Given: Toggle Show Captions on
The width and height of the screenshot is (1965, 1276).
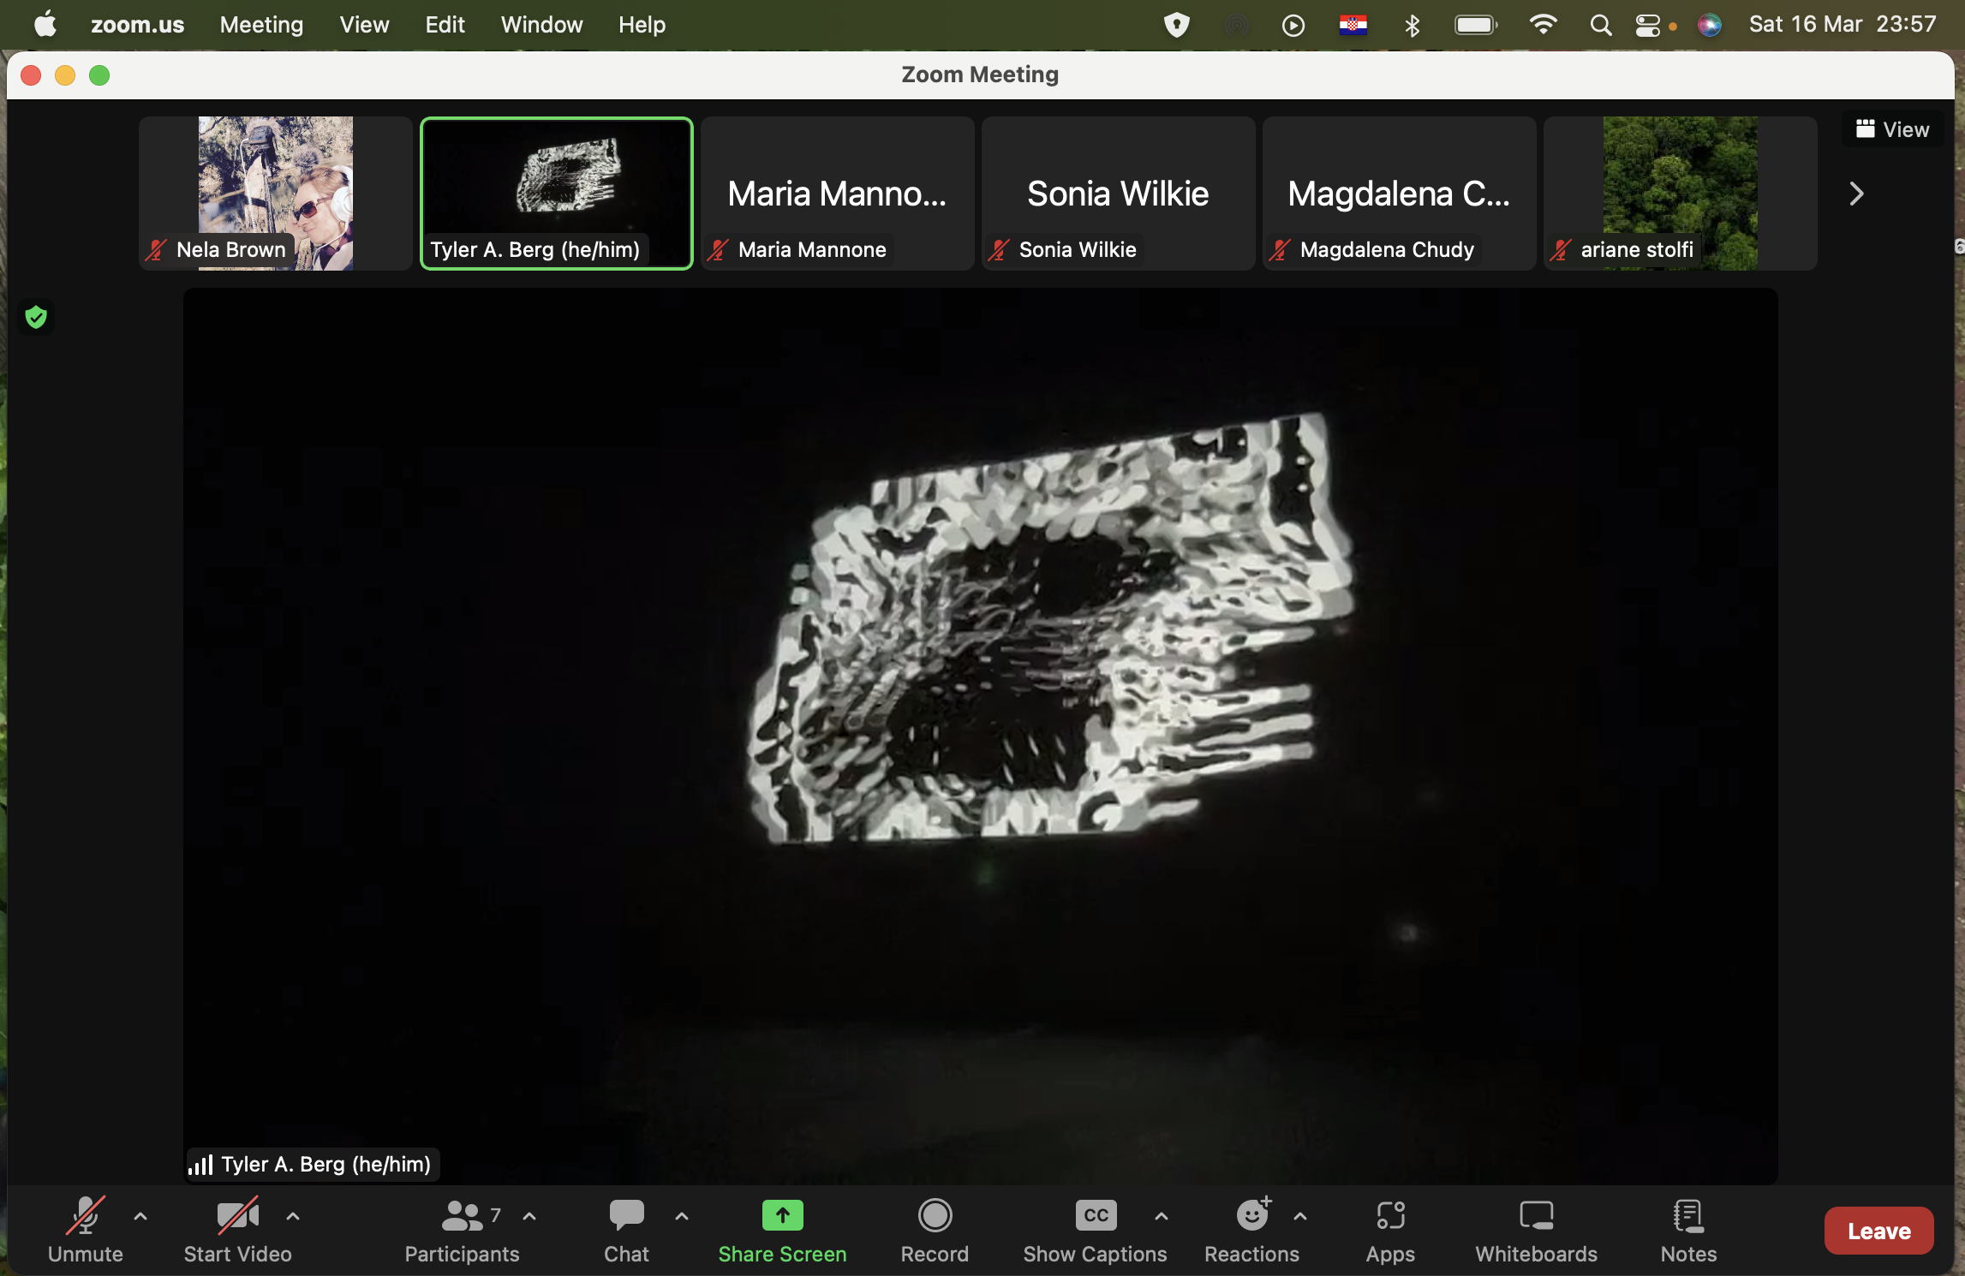Looking at the screenshot, I should [1096, 1216].
